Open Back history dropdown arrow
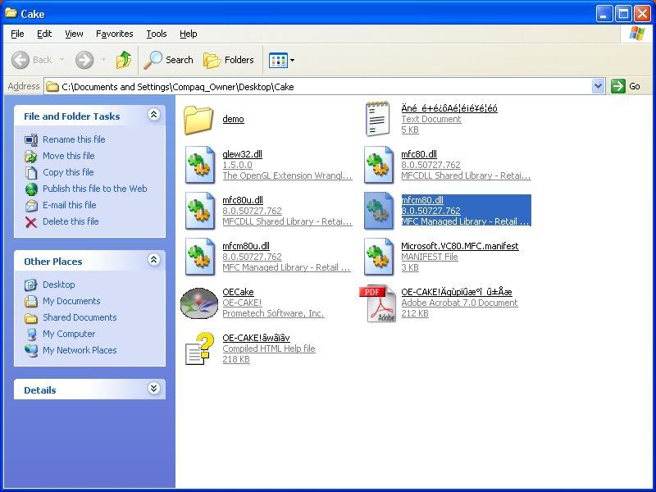 click(62, 60)
